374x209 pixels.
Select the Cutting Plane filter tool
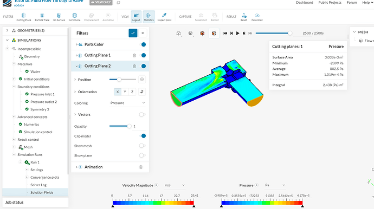coord(24,17)
